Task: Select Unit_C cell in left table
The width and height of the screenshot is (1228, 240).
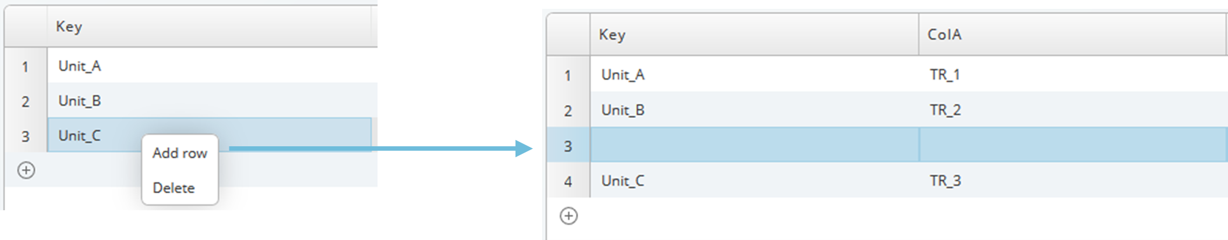Action: [210, 135]
